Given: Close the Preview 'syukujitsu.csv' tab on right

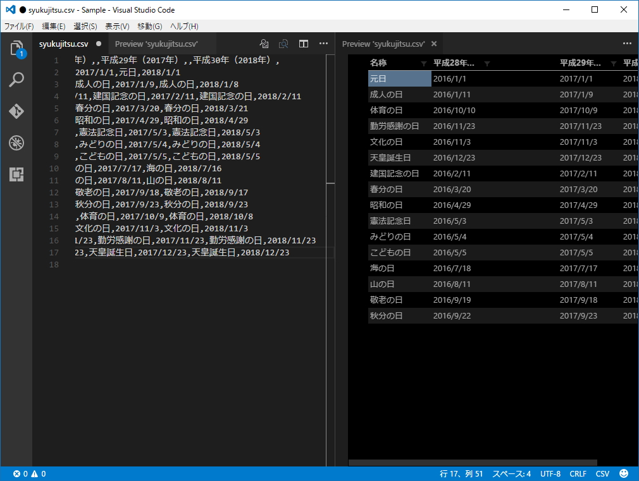Looking at the screenshot, I should pos(434,44).
